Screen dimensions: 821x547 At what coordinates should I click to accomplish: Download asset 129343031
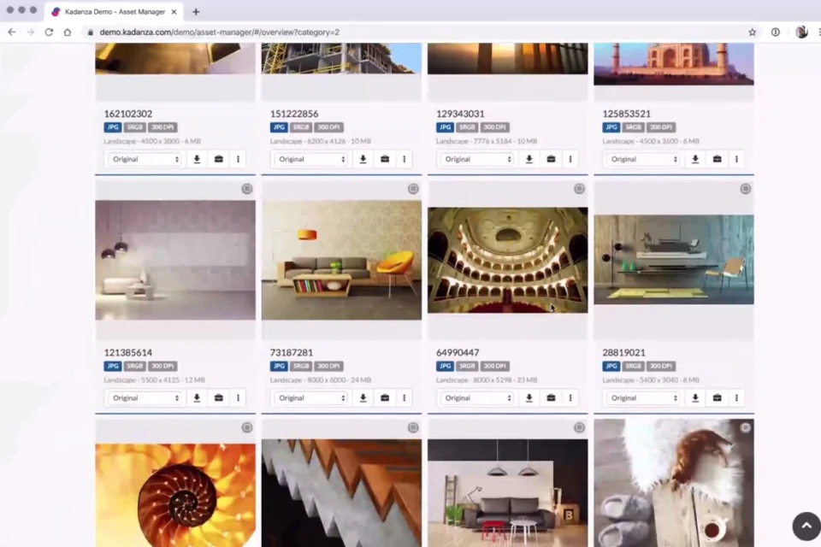pyautogui.click(x=529, y=159)
